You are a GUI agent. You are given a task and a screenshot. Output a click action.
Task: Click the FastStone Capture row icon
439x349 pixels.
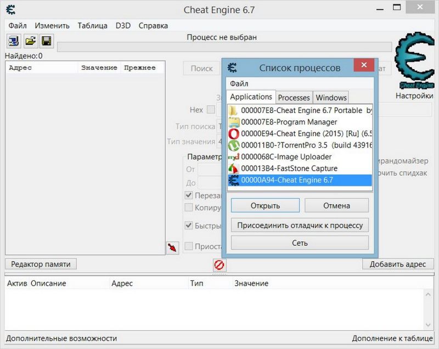(233, 168)
